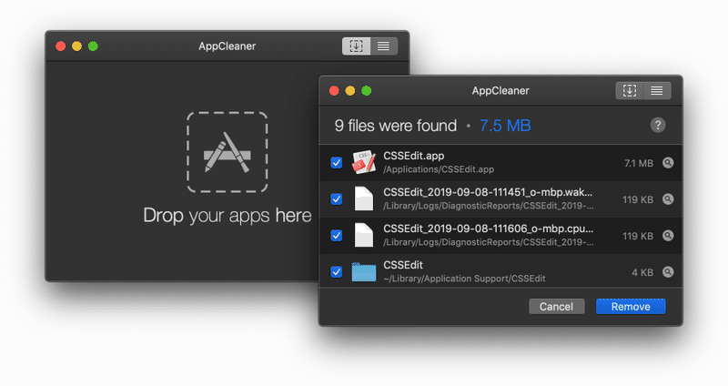Click drop-target view icon in back AppCleaner window
The image size is (728, 386).
(x=356, y=46)
